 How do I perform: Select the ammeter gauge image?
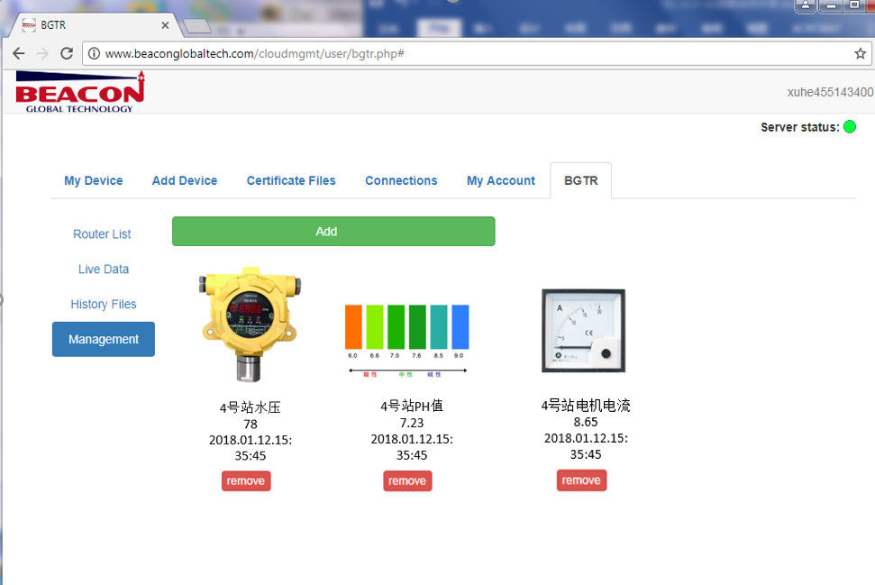(x=583, y=331)
